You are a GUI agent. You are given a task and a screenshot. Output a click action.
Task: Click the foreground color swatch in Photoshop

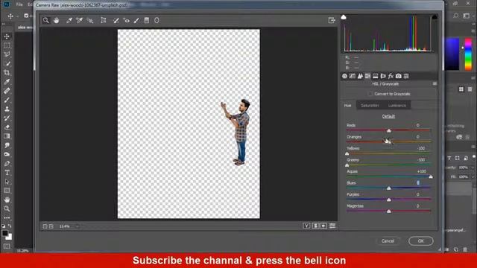click(4, 233)
